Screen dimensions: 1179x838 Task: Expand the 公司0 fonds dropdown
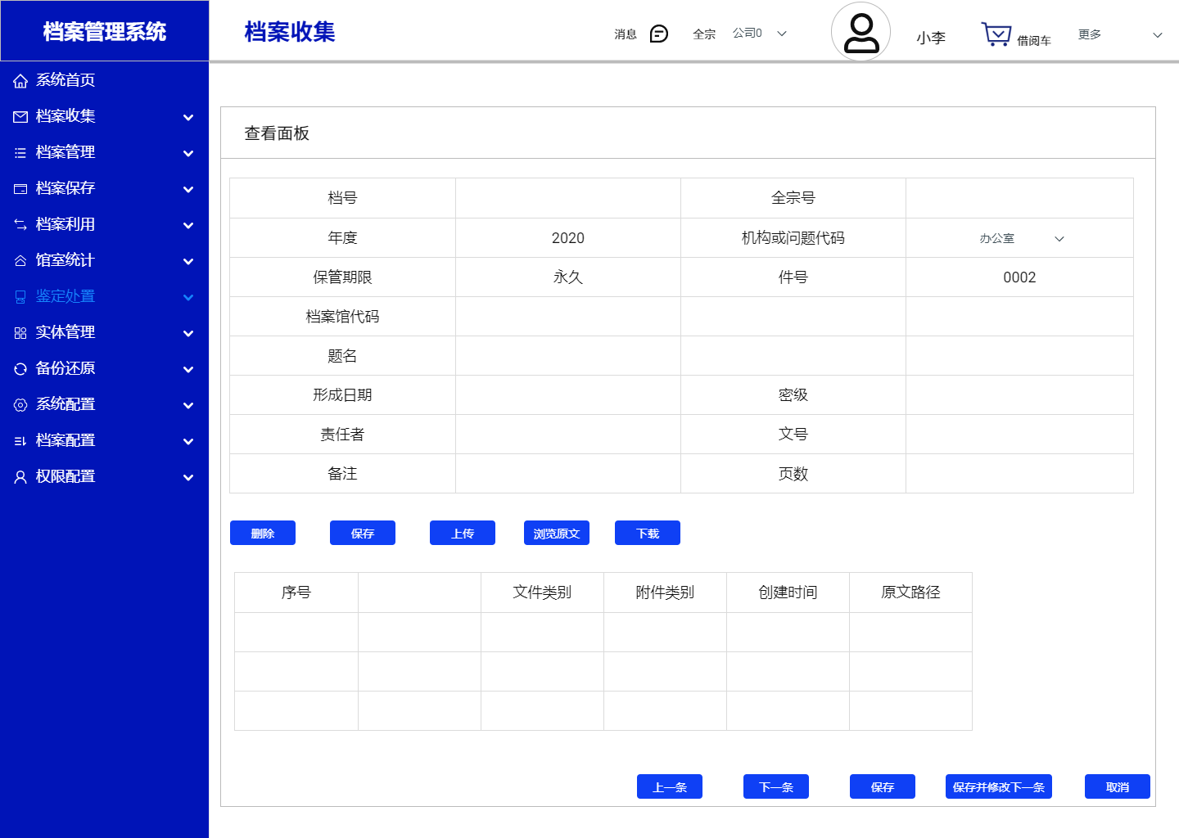[781, 34]
